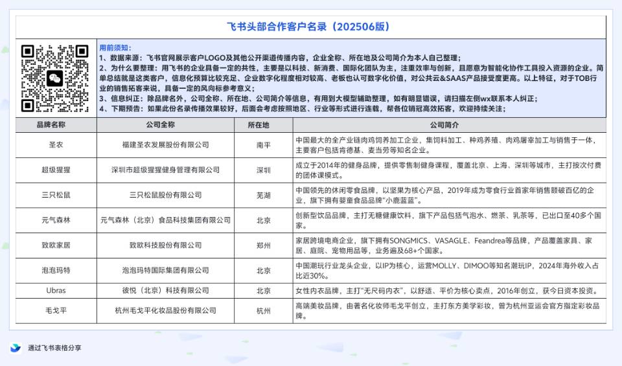This screenshot has width=622, height=366.
Task: Click the Ubras company description cell
Action: pos(450,291)
